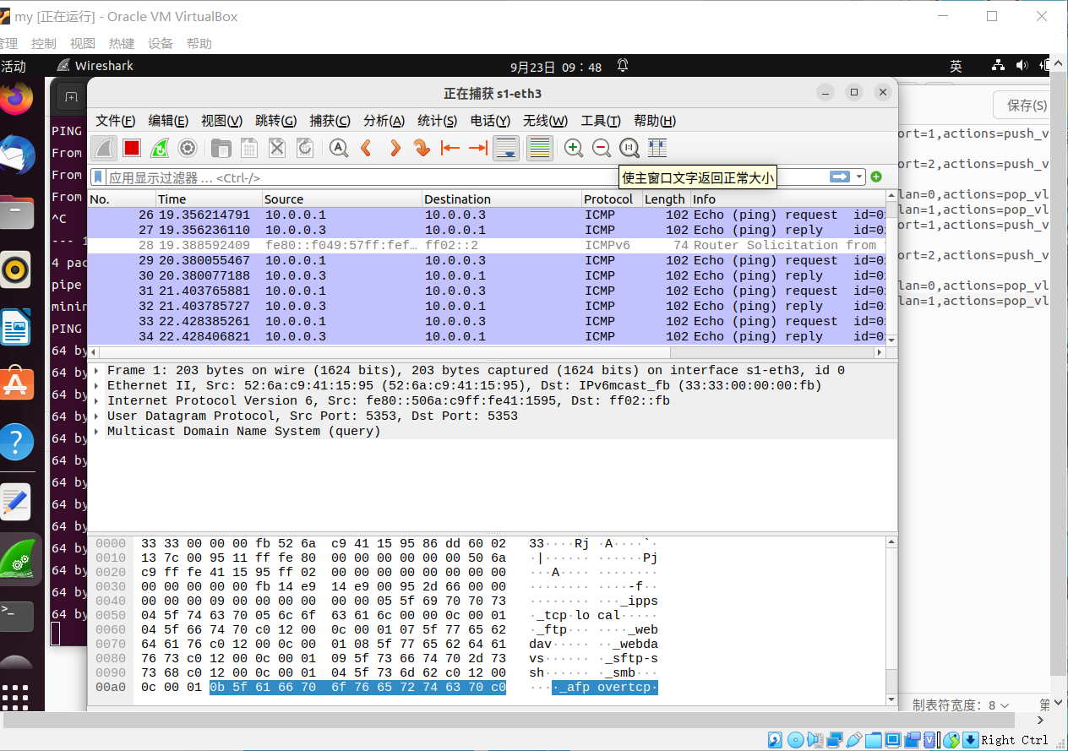
Task: Open the 视图(V) menu
Action: (x=221, y=121)
